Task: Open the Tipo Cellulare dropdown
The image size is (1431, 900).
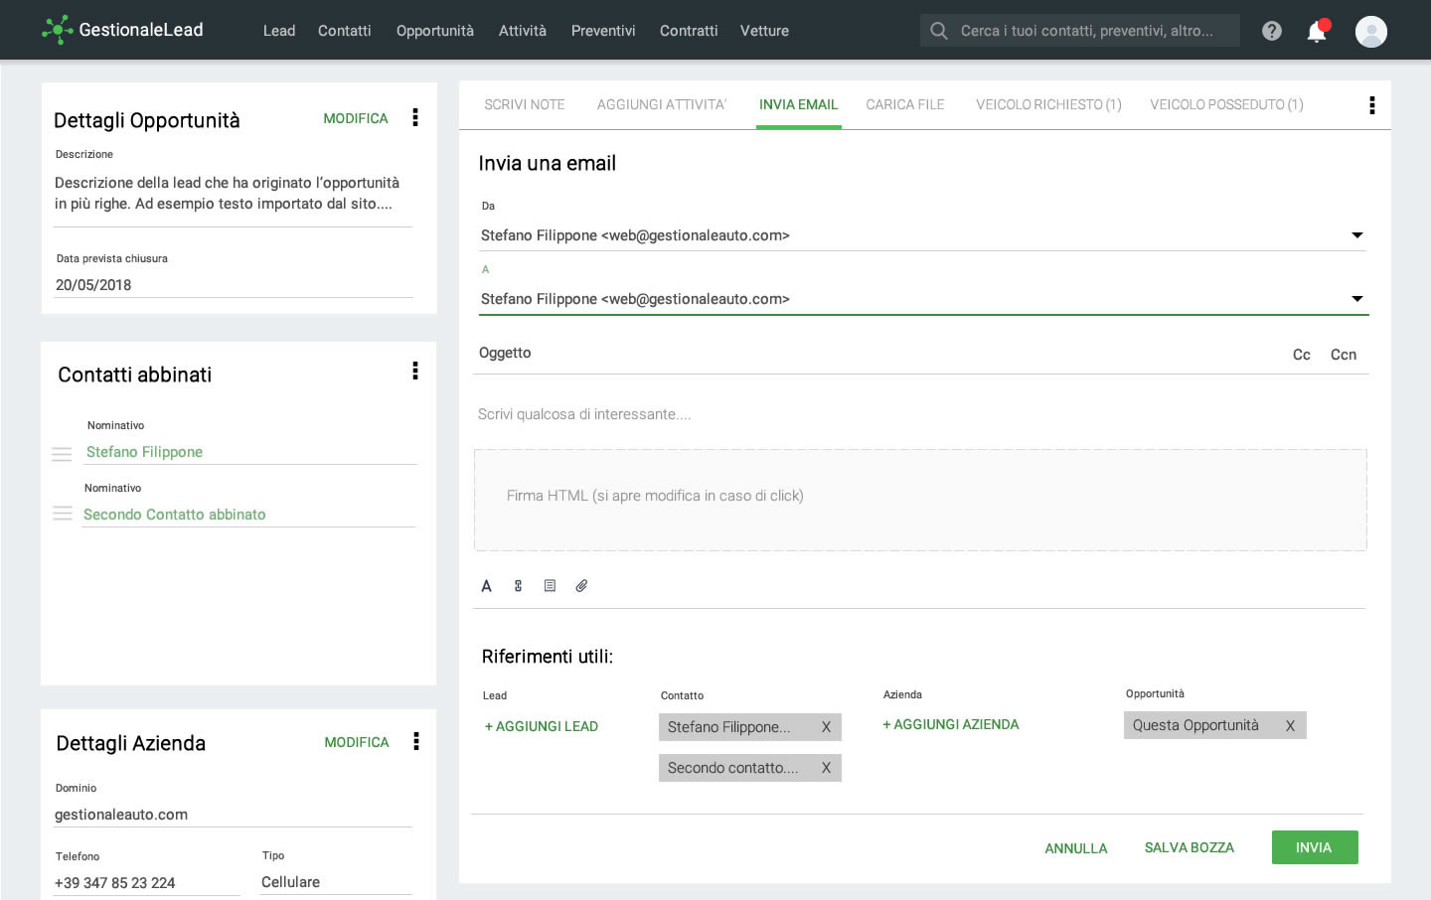Action: click(336, 882)
